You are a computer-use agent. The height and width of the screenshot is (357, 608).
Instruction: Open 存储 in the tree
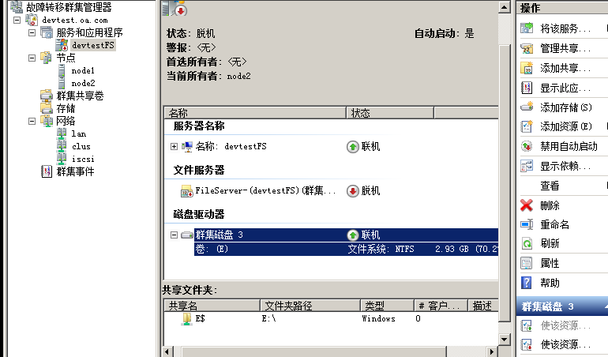(66, 108)
